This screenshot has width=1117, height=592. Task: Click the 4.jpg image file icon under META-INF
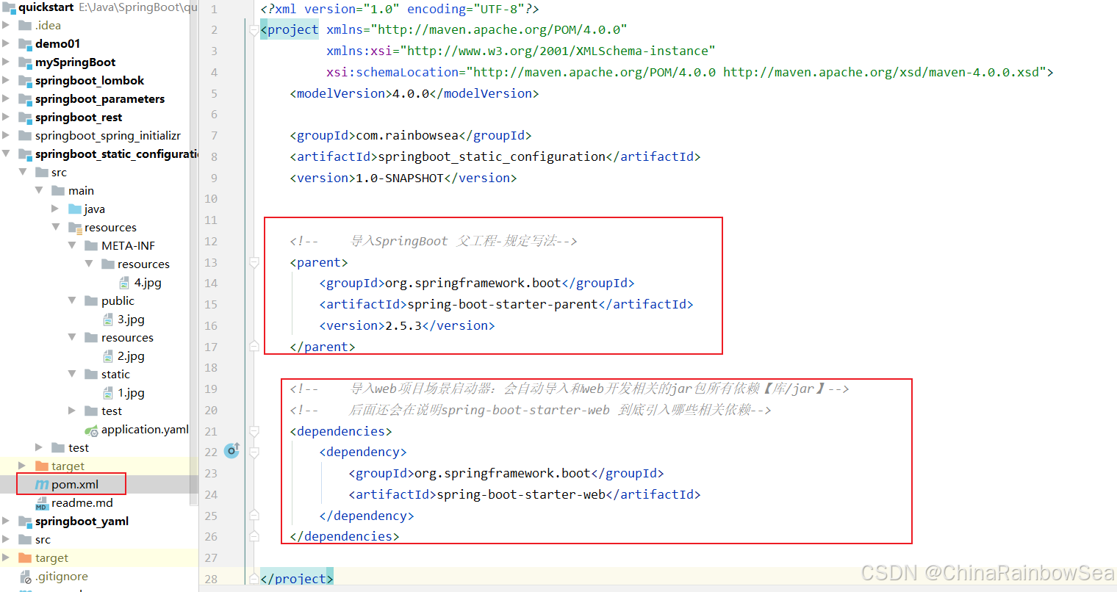tap(125, 282)
